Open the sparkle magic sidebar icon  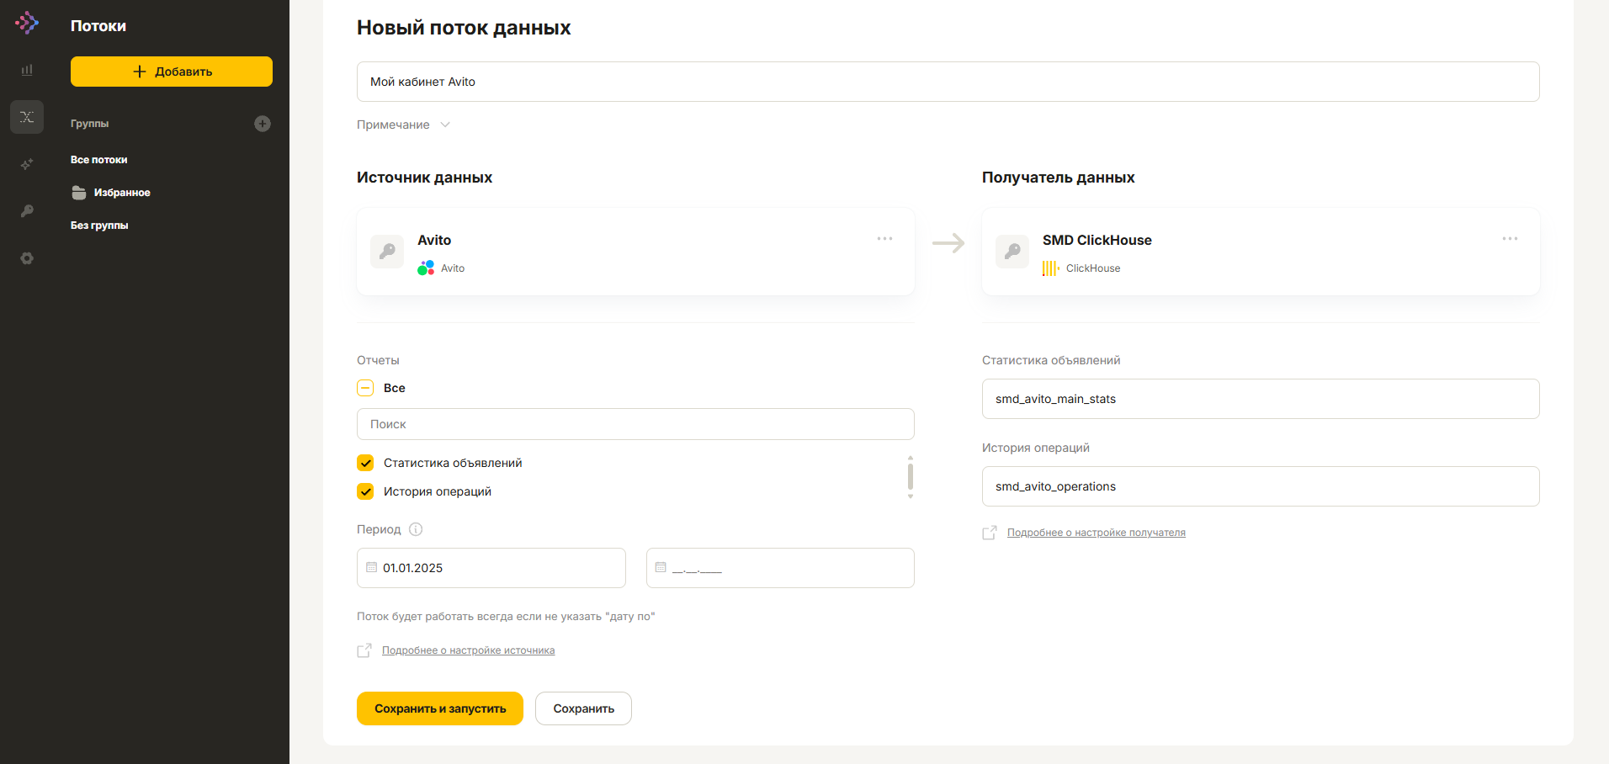click(27, 164)
